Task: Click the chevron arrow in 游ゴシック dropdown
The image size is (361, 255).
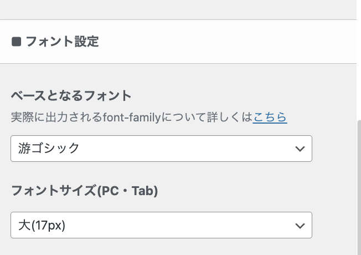Action: (x=300, y=149)
